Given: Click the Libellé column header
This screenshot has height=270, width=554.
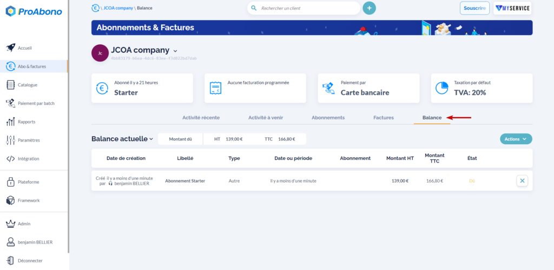Looking at the screenshot, I should 185,158.
